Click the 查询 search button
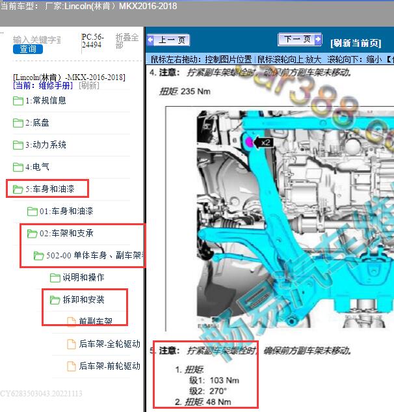The width and height of the screenshot is (394, 412). point(28,49)
